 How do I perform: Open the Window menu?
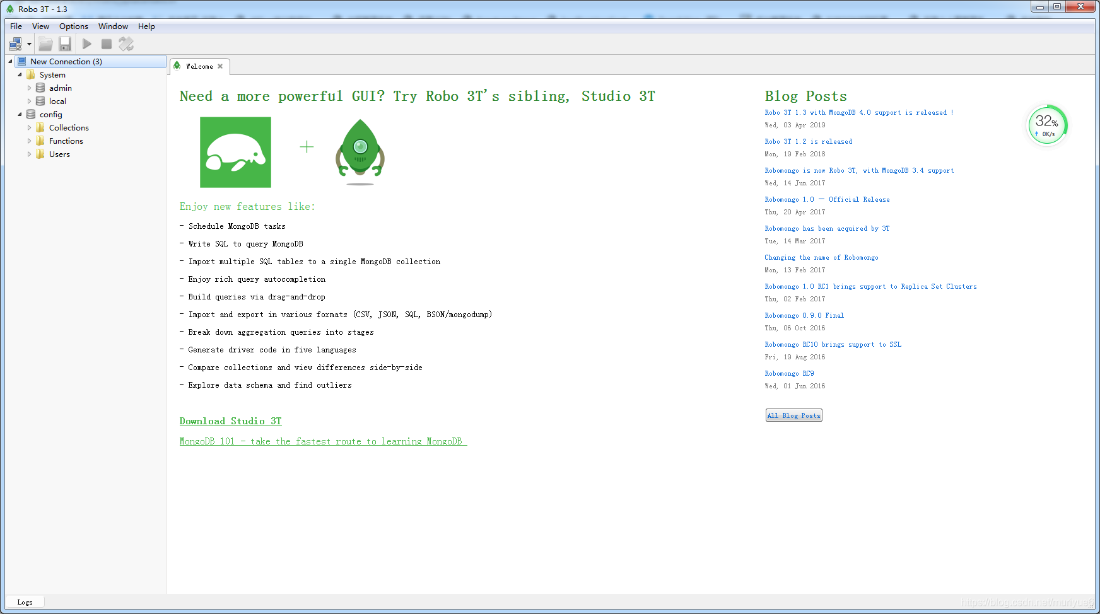[113, 26]
